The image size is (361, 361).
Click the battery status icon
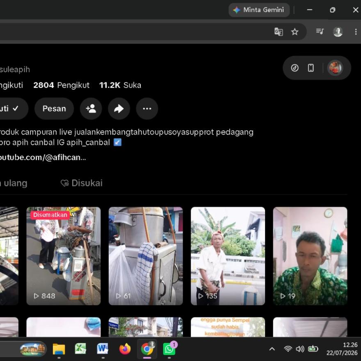313,349
